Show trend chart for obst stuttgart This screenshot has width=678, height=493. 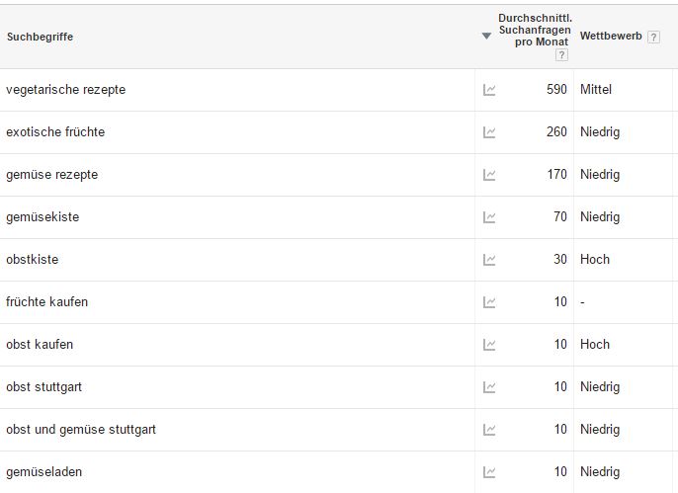pos(489,387)
